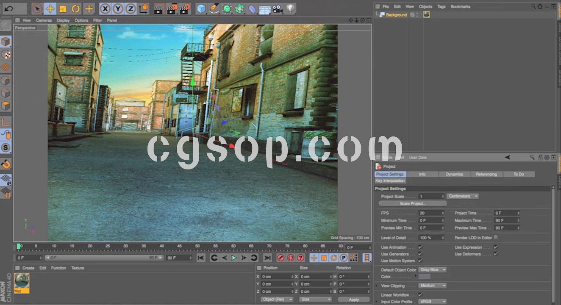Viewport: 561px width, 305px height.
Task: Open the Filter menu in viewport
Action: click(97, 20)
